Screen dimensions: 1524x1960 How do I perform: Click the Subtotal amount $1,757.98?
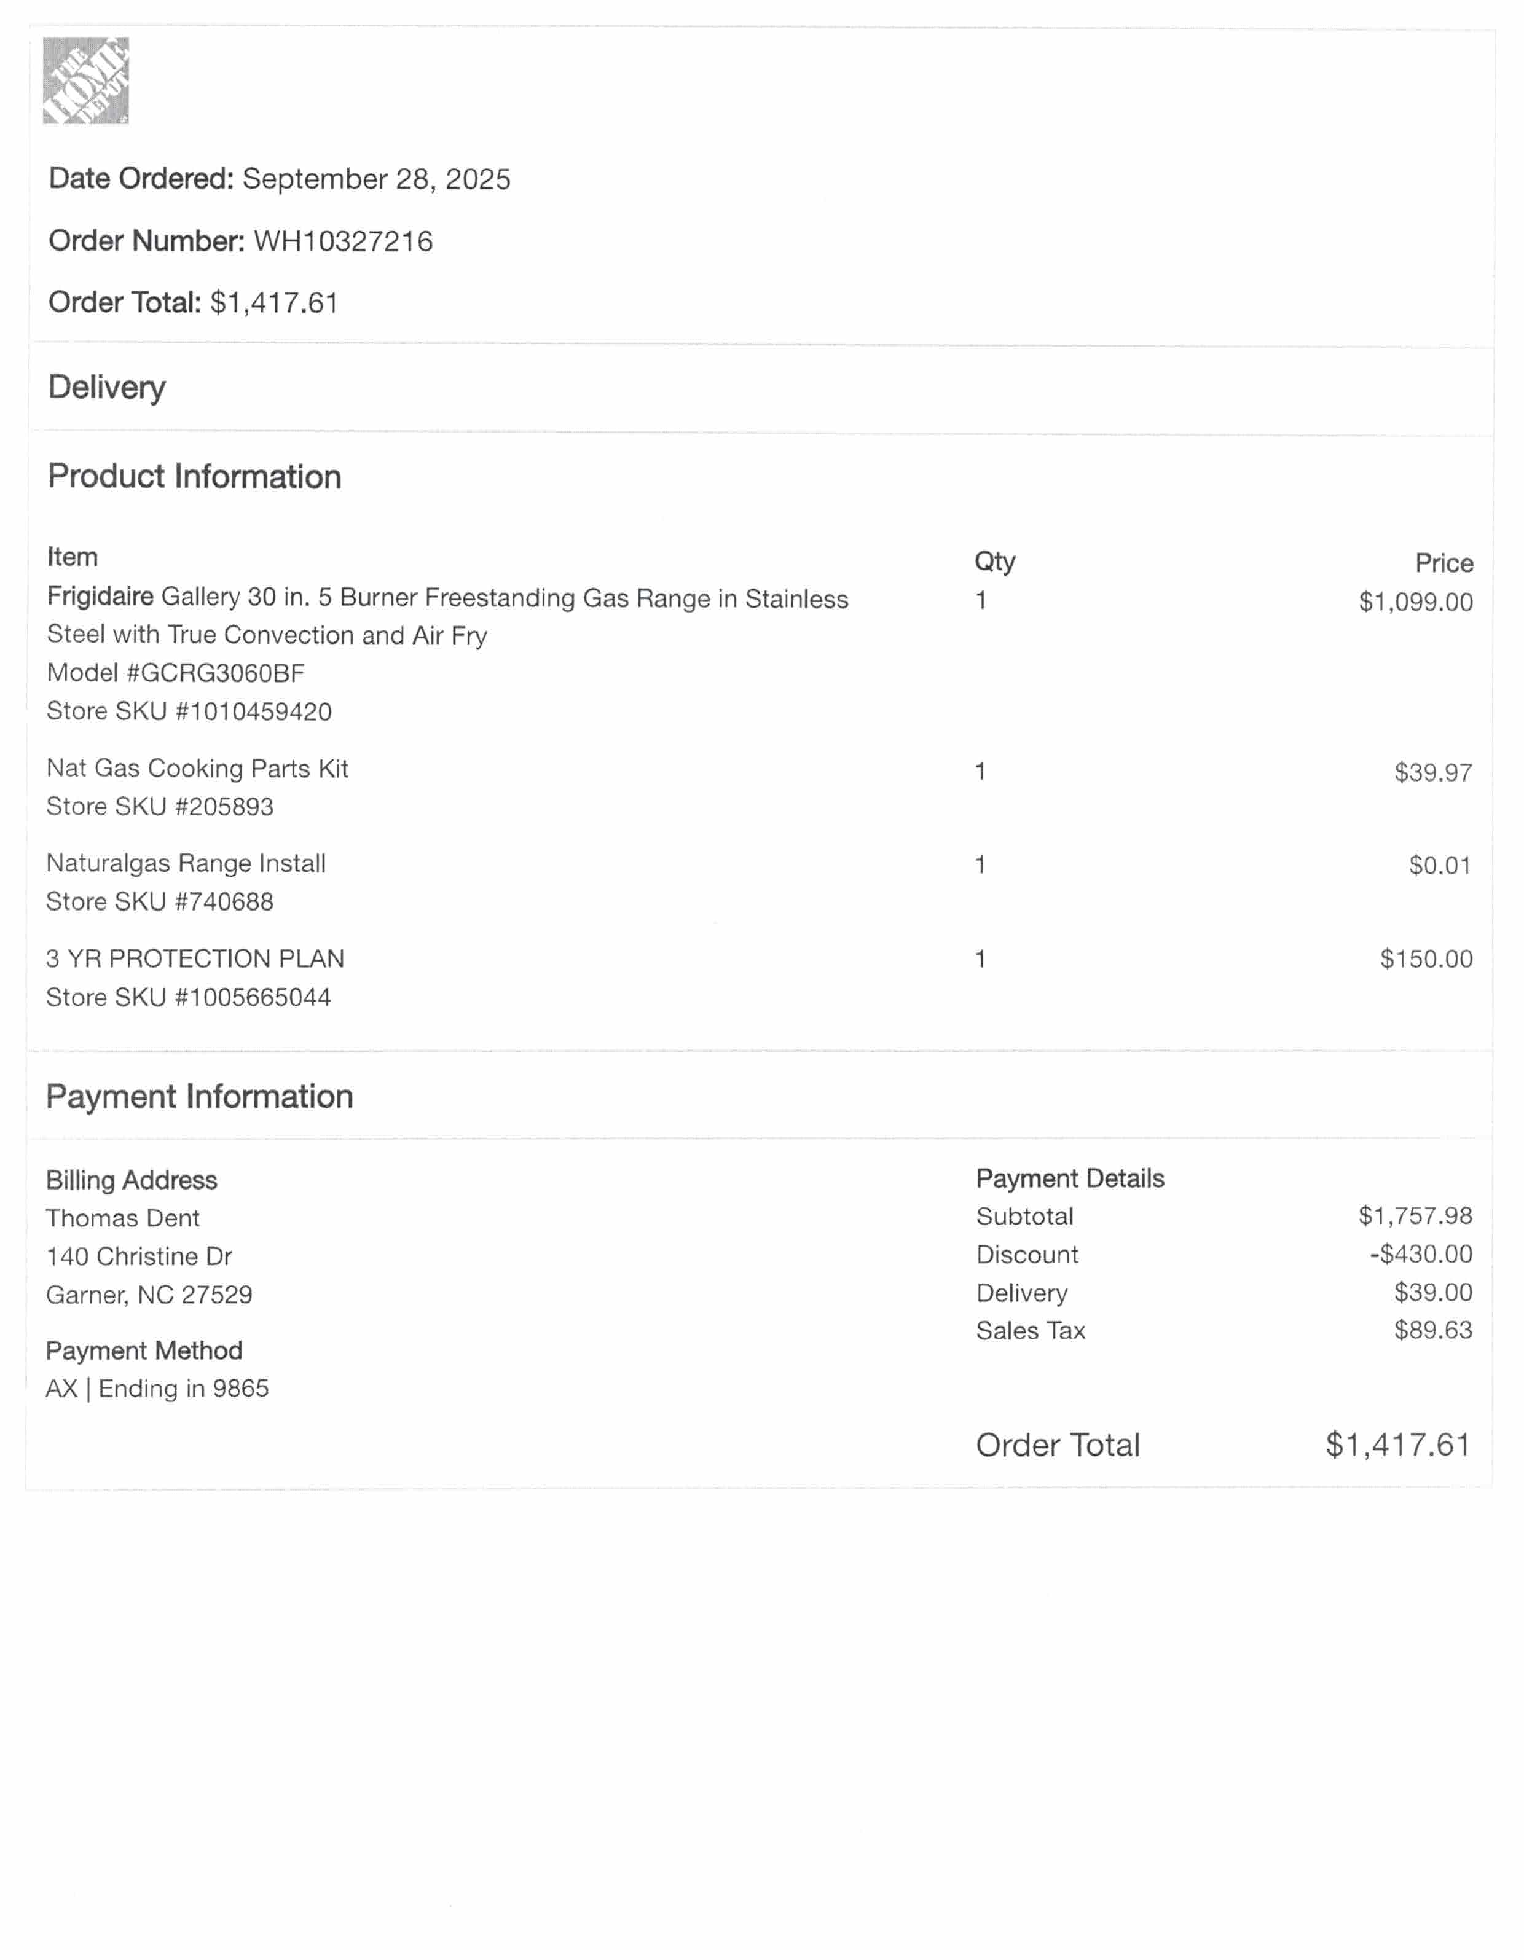click(x=1415, y=1216)
